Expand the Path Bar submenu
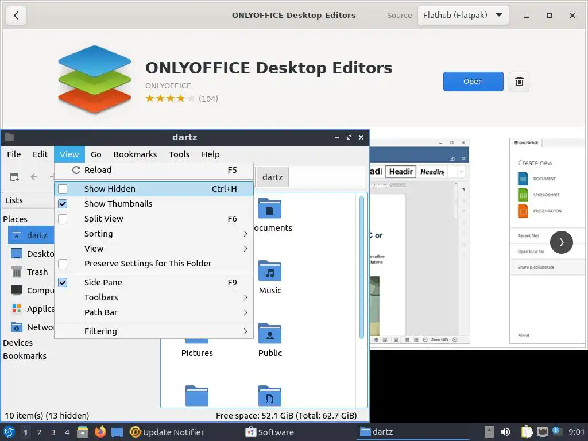Viewport: 588px width, 441px height. click(154, 312)
